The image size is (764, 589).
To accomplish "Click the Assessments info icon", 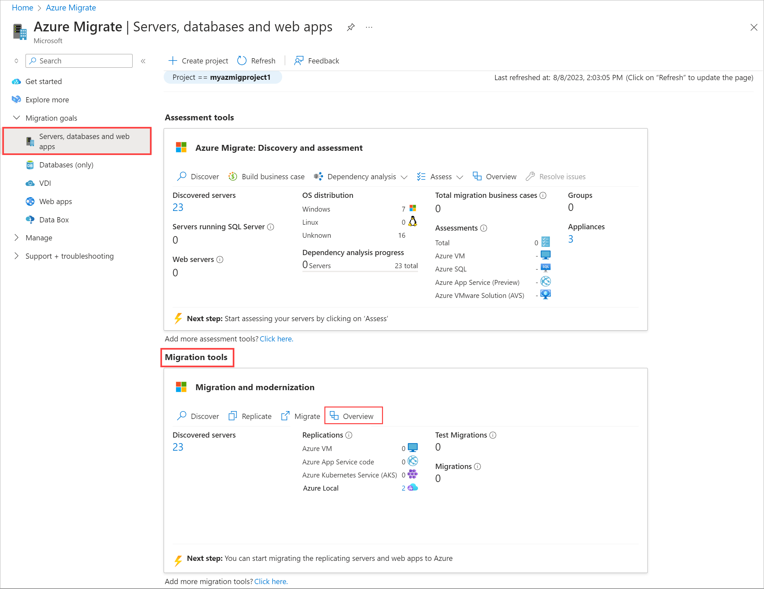I will 484,228.
